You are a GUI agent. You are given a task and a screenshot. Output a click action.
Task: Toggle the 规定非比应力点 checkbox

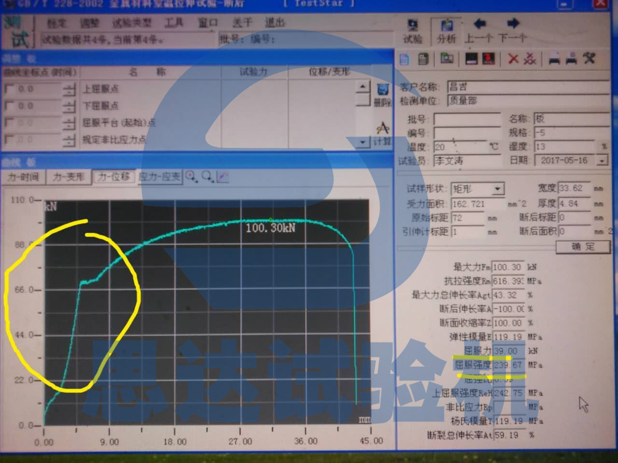click(9, 140)
